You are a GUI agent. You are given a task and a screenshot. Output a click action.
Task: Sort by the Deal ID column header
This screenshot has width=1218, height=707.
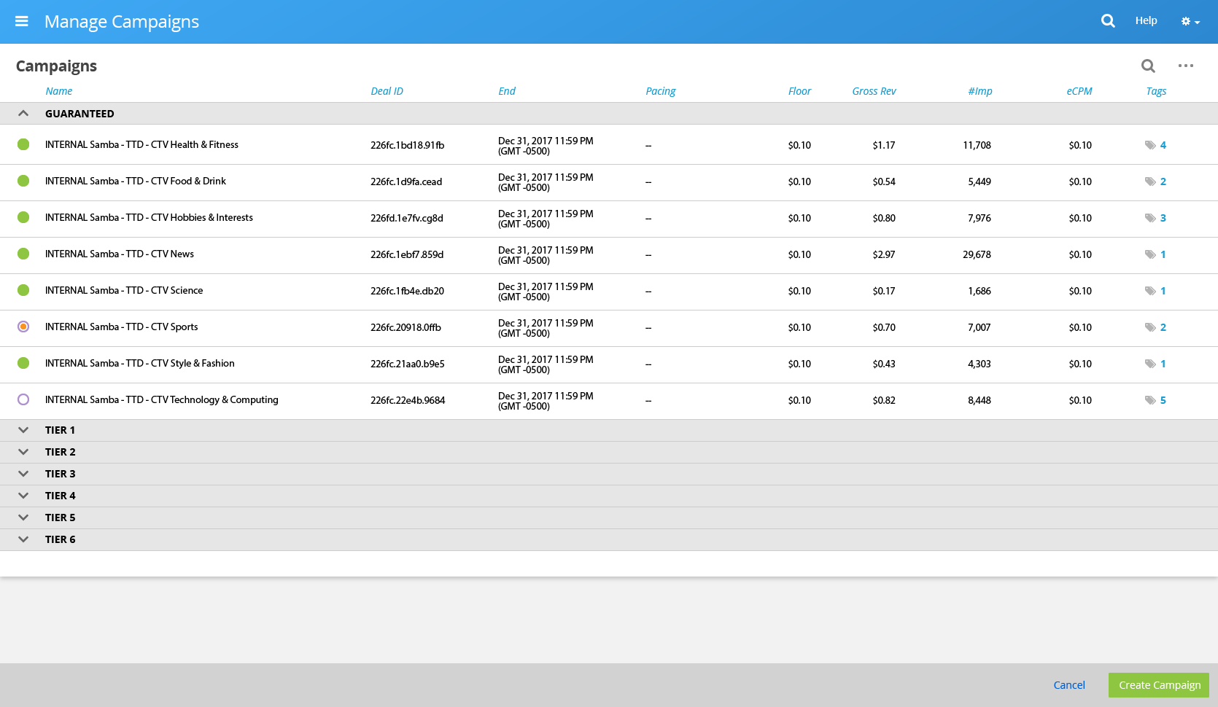point(387,91)
